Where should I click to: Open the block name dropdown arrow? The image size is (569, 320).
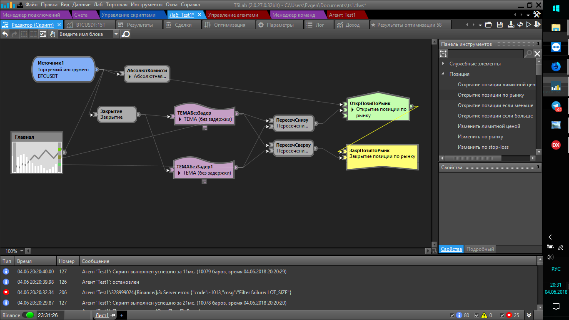(x=116, y=34)
